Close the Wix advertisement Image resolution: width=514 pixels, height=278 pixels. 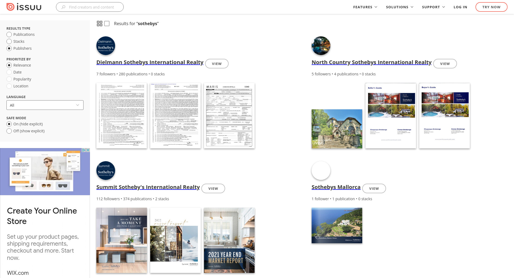[88, 150]
